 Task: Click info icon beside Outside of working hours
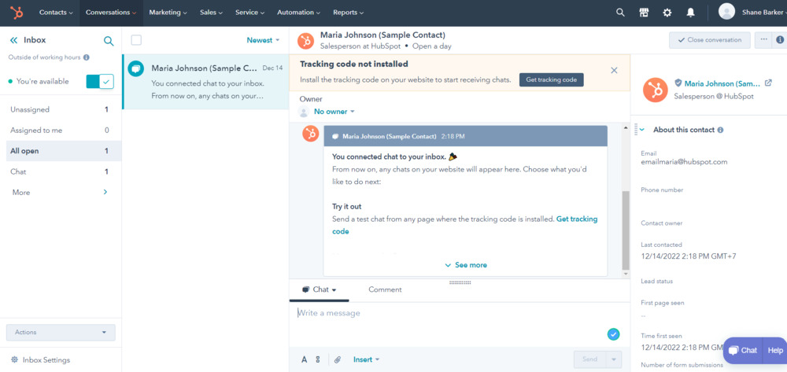click(87, 57)
